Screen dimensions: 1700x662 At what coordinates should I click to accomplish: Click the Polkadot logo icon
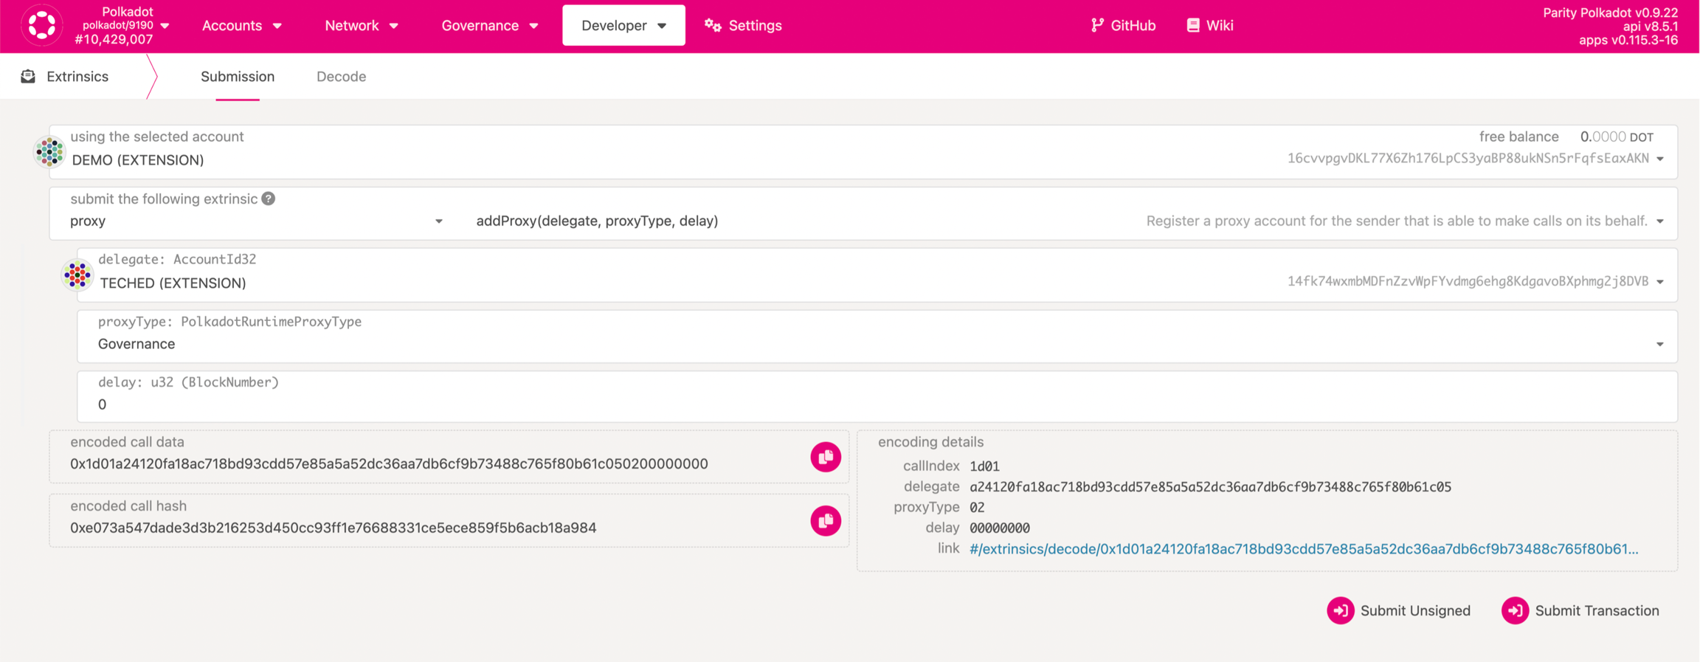(41, 25)
